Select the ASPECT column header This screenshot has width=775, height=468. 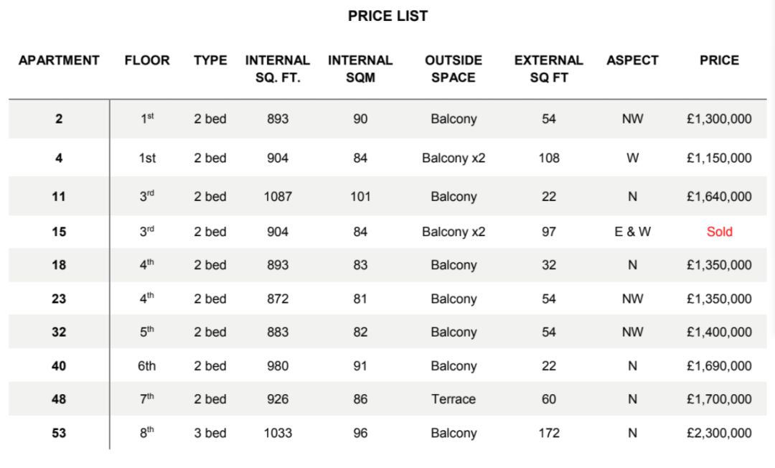click(632, 60)
